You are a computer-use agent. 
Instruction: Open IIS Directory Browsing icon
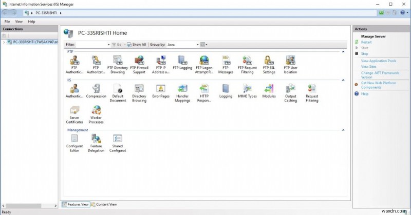(x=139, y=93)
